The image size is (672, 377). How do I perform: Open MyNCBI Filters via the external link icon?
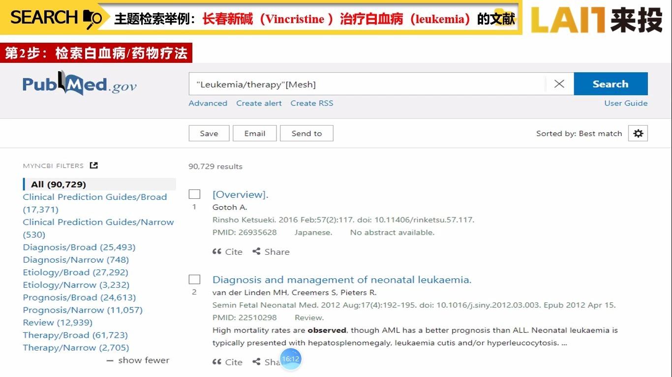click(x=93, y=165)
